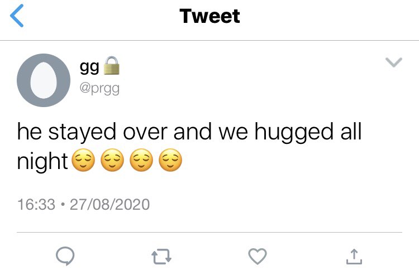
Task: Click the word "hugged" in the tweet
Action: click(294, 133)
